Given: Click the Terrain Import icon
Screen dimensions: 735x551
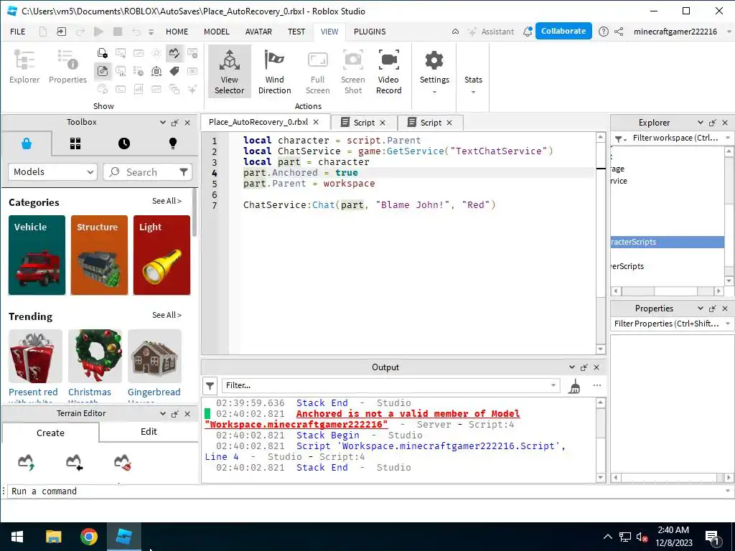Looking at the screenshot, I should pyautogui.click(x=74, y=462).
